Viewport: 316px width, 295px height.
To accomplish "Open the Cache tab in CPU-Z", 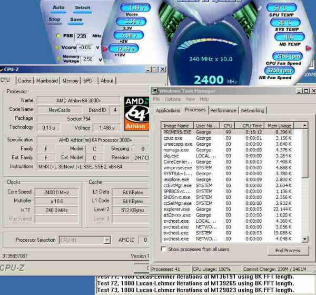I will 25,81.
